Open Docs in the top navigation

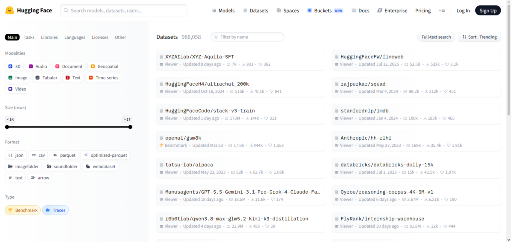pyautogui.click(x=360, y=11)
